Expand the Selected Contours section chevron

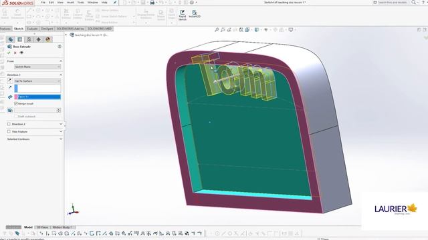pos(61,139)
